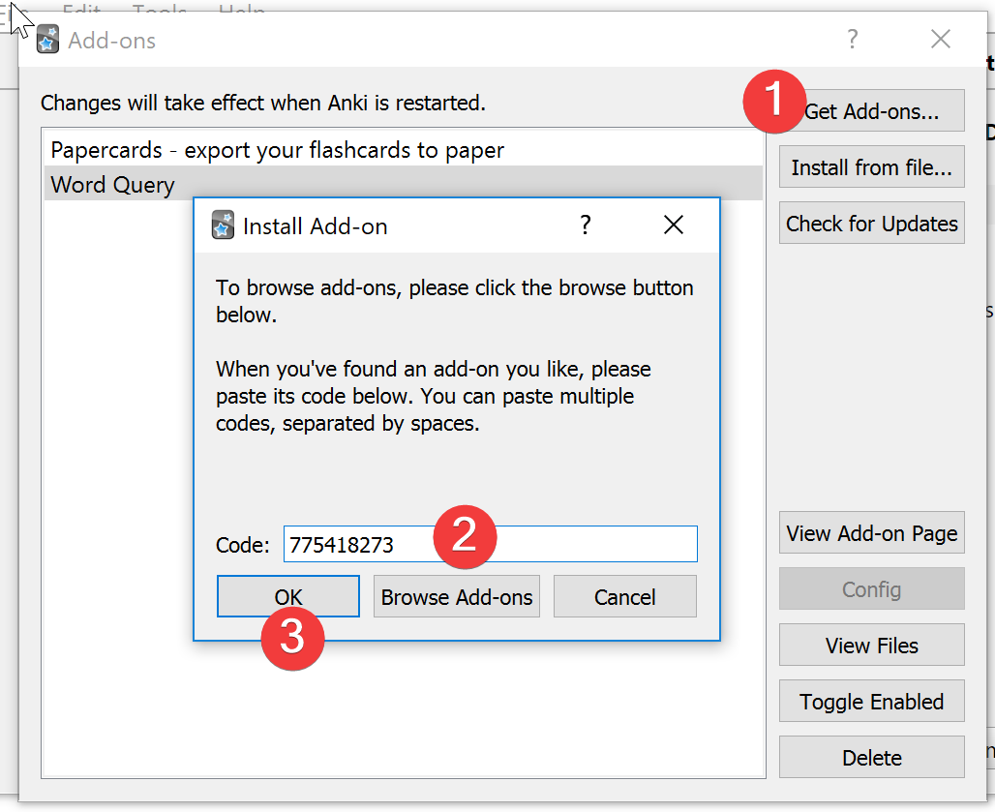Viewport: 995px width, 812px height.
Task: Click the Get Add-ons... button
Action: 872,111
